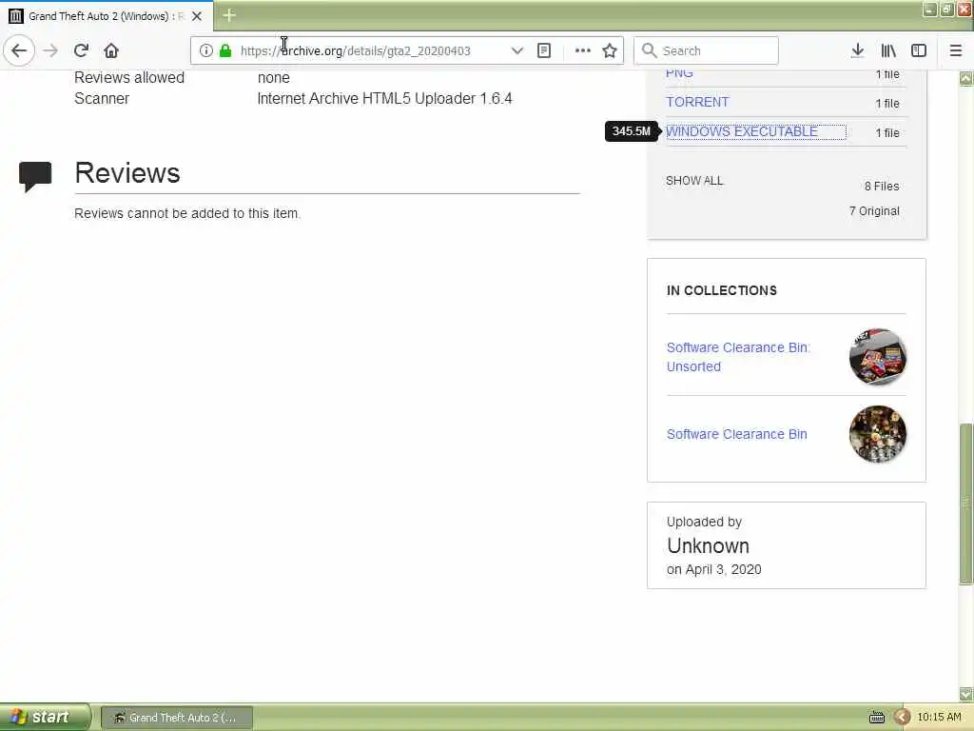Image resolution: width=974 pixels, height=731 pixels.
Task: Click the Software Clearance Bin Unsorted thumbnail
Action: coord(877,357)
